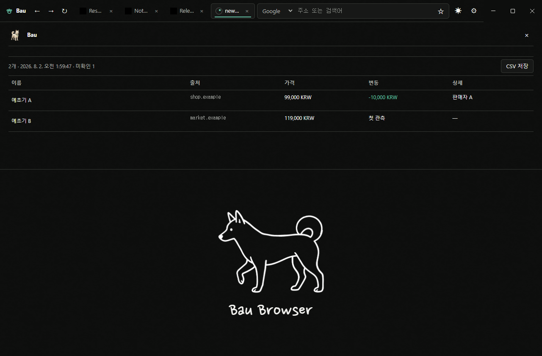Screen dimensions: 542x356
Task: Close the Not... tab
Action: [x=156, y=11]
